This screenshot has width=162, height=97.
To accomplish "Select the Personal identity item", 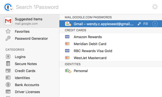I will pos(111,71).
